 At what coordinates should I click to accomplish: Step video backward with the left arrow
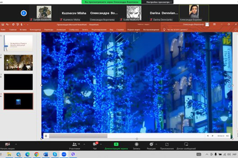point(208,136)
